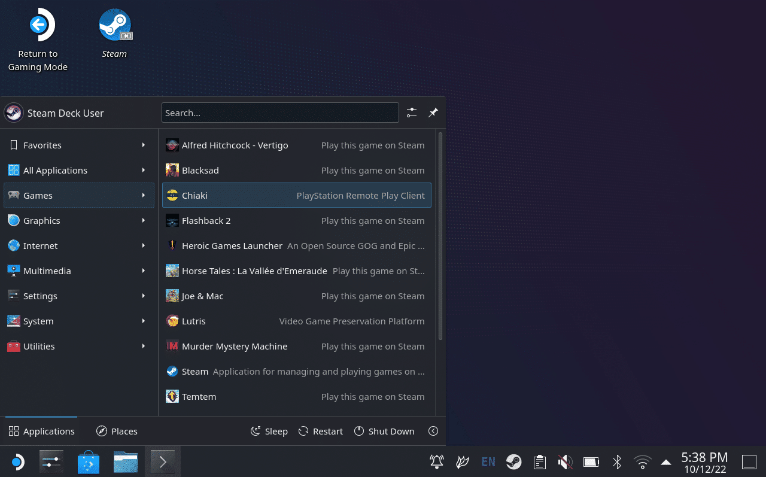Open Dolphin file manager in the taskbar
Viewport: 766px width, 477px height.
pyautogui.click(x=126, y=462)
